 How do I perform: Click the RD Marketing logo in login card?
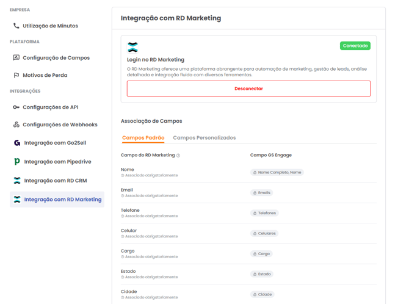coord(132,48)
